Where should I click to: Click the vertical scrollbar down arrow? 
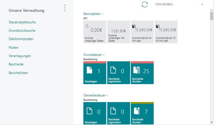212,122
